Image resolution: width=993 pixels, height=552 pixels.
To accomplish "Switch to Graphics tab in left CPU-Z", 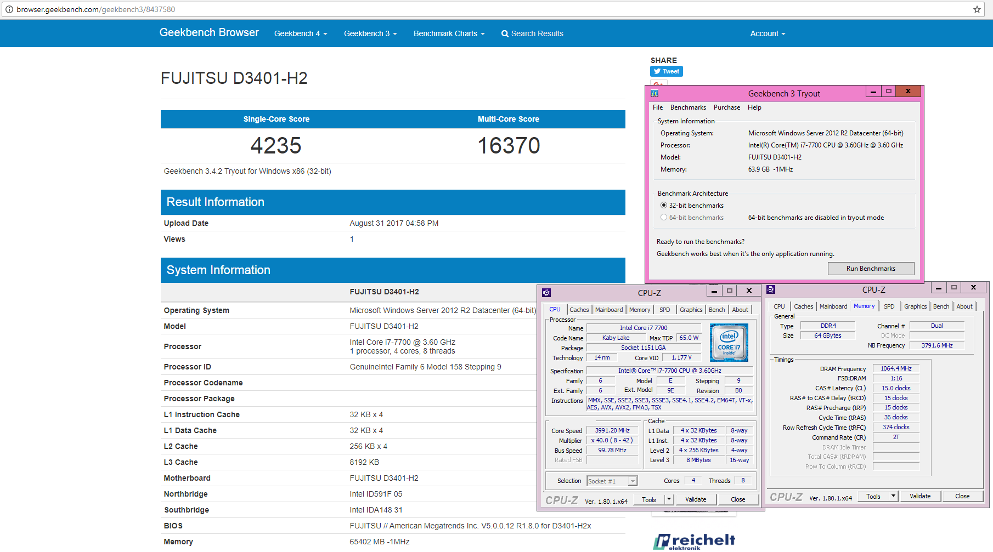I will click(691, 310).
